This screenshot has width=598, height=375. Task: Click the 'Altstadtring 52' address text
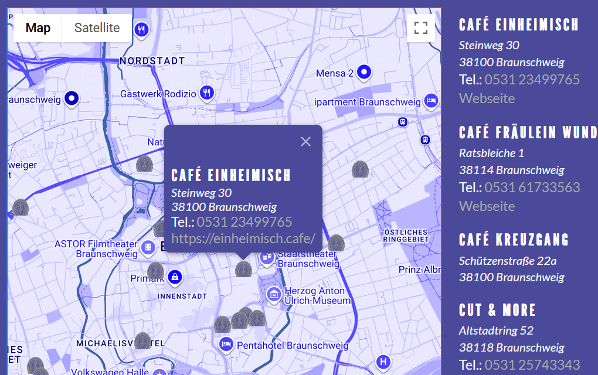[x=496, y=331]
